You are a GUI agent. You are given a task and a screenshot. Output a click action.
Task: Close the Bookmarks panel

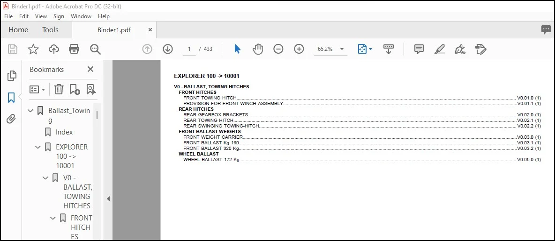coord(90,69)
